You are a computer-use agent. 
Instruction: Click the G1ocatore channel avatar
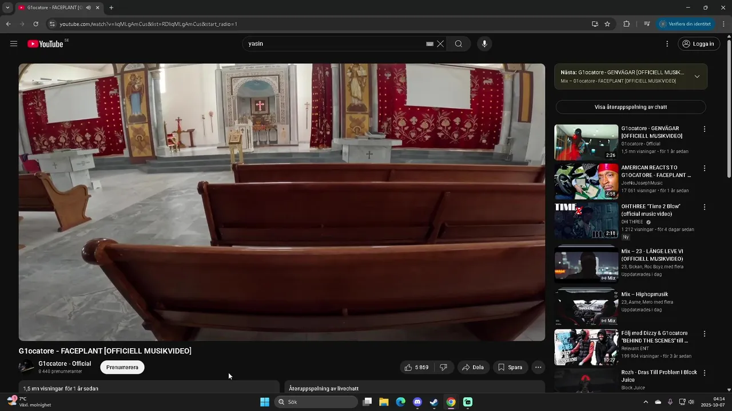26,367
